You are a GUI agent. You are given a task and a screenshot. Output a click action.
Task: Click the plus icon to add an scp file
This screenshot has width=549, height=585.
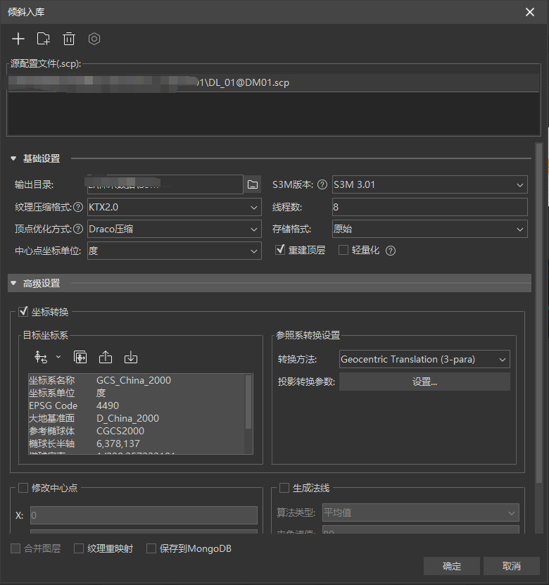click(18, 39)
